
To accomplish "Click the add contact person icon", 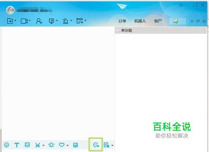I will click(x=39, y=21).
